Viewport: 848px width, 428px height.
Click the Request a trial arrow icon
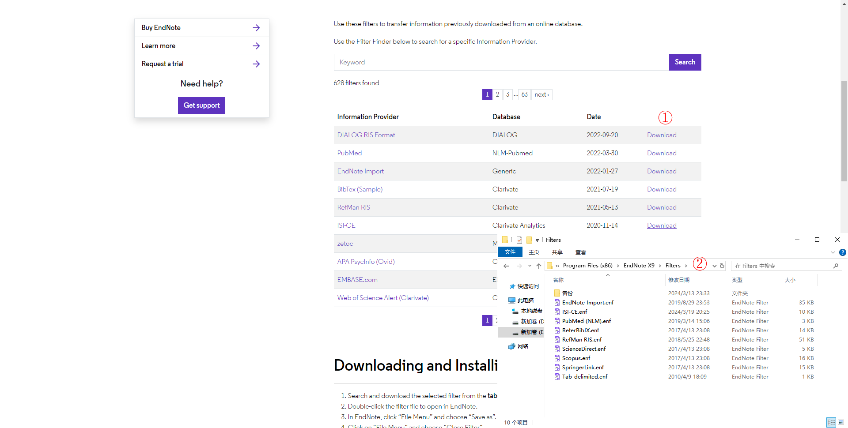click(256, 64)
